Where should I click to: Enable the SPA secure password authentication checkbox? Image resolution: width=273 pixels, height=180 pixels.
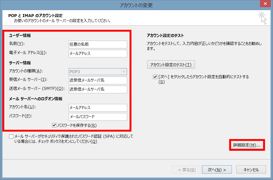coord(11,136)
